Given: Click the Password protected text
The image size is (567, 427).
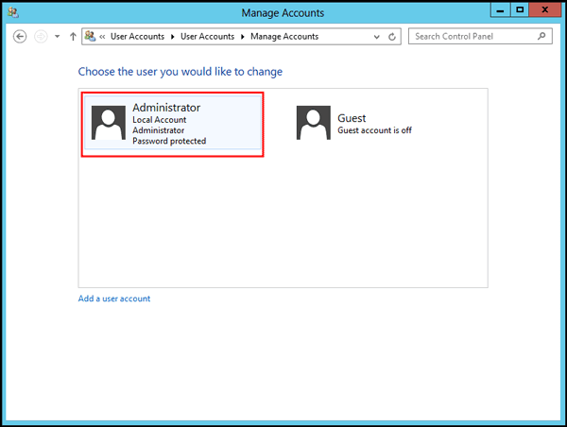Looking at the screenshot, I should pyautogui.click(x=169, y=141).
